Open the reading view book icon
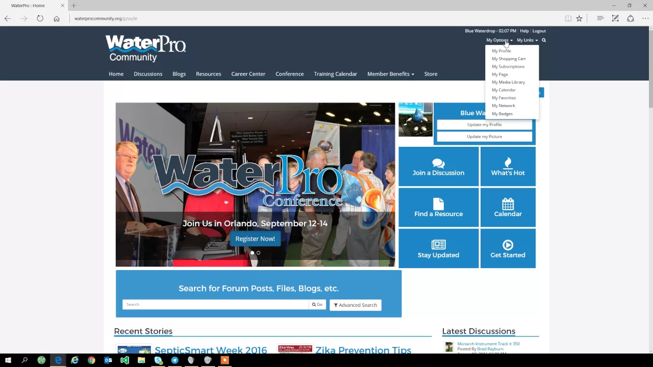653x367 pixels. click(568, 18)
